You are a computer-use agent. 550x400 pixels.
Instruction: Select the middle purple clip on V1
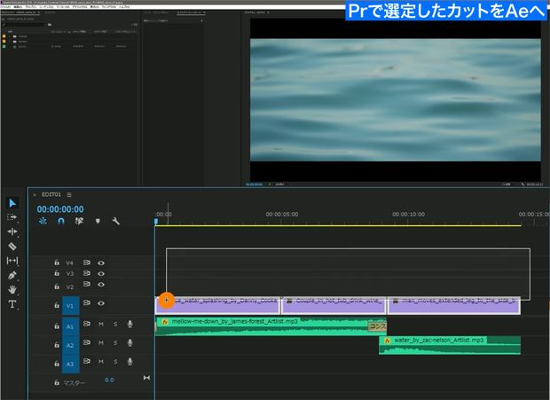(334, 306)
